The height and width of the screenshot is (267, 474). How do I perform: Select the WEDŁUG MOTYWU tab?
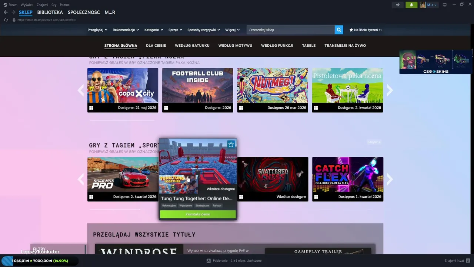click(235, 46)
